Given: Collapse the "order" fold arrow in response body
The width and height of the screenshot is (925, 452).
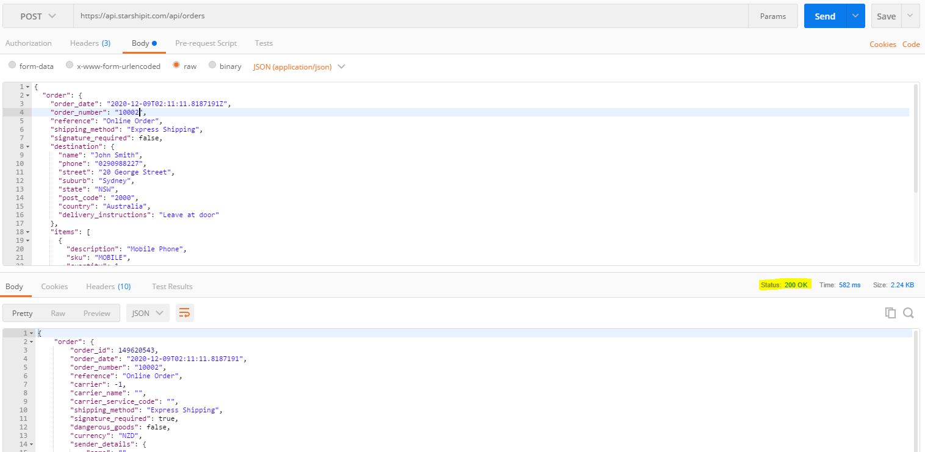Looking at the screenshot, I should pyautogui.click(x=31, y=342).
